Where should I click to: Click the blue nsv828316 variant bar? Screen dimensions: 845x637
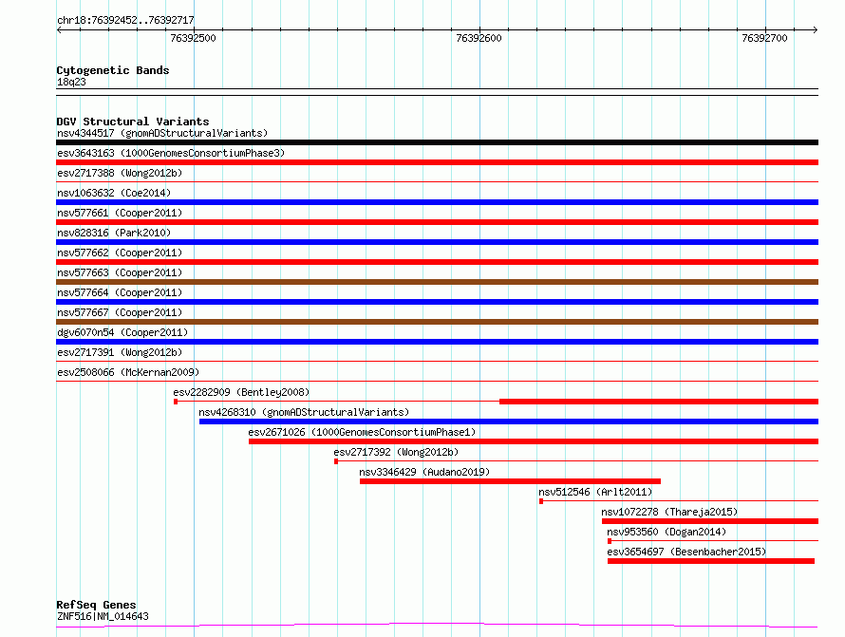pos(437,242)
